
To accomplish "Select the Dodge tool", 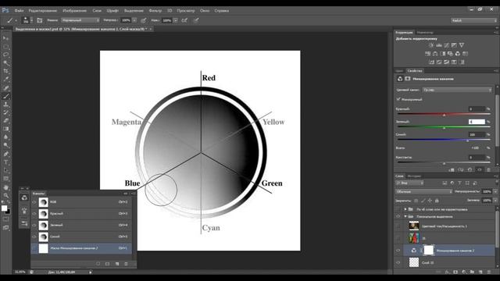I will click(x=5, y=146).
